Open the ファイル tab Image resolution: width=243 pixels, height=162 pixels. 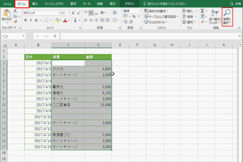(7, 4)
